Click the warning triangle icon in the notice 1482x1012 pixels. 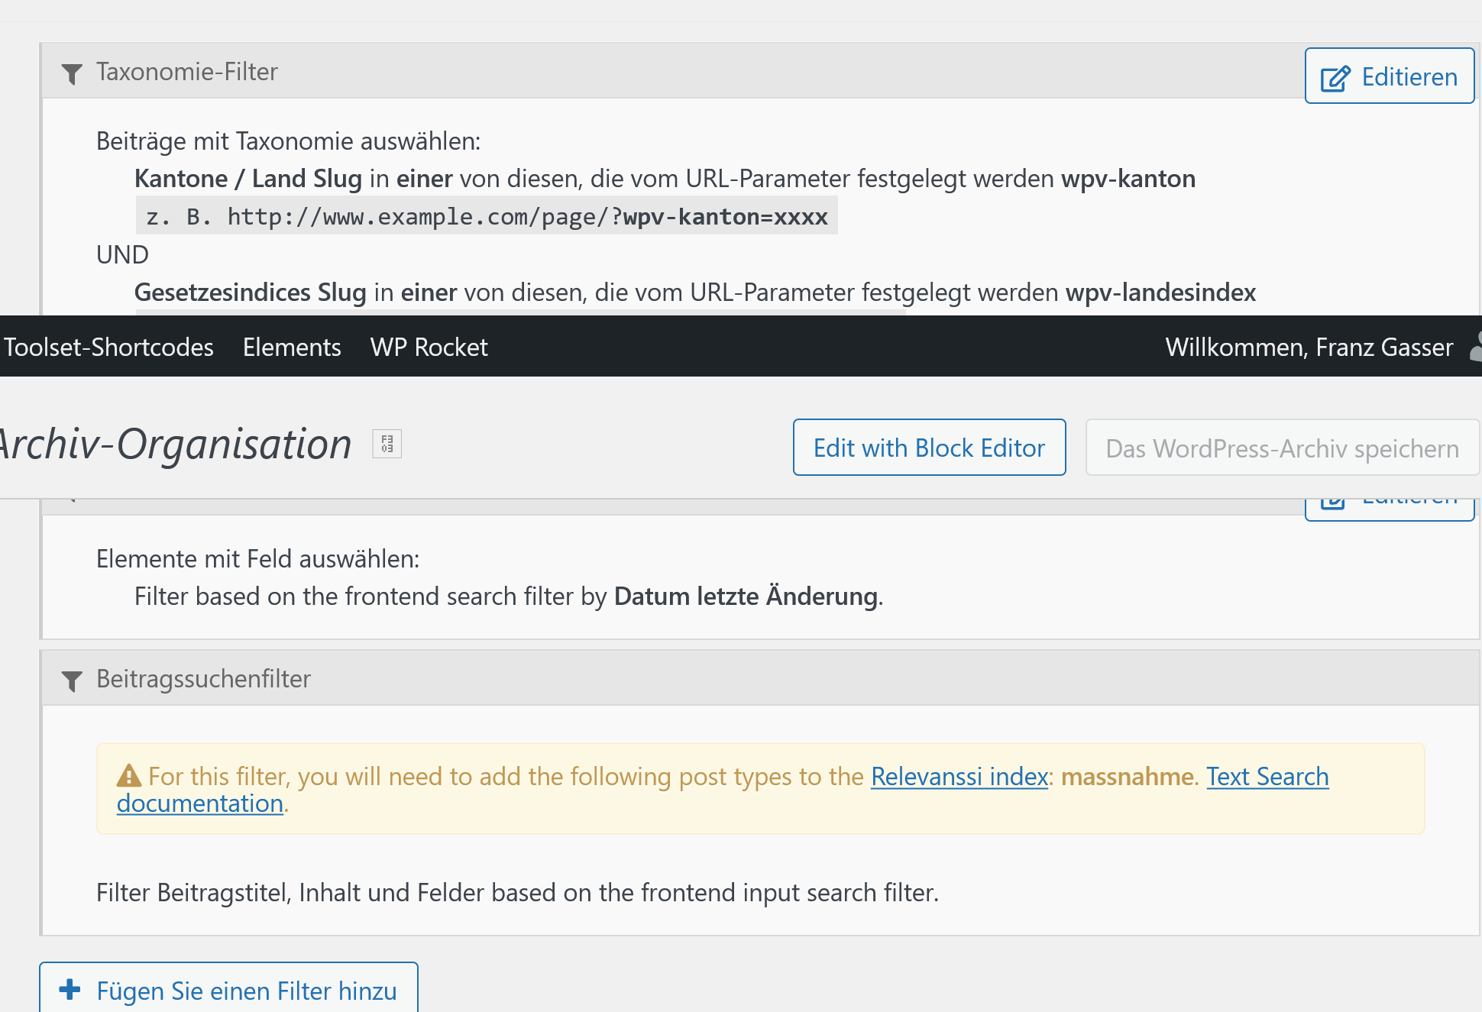(129, 776)
